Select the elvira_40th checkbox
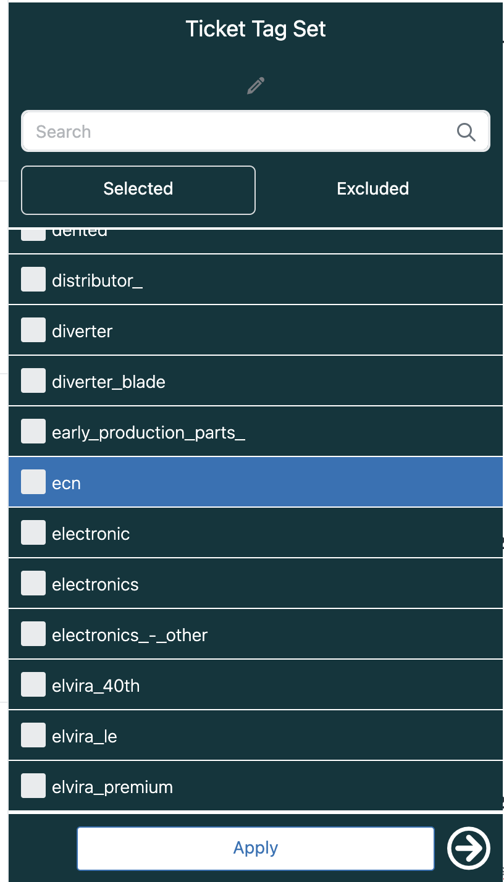 click(x=33, y=685)
